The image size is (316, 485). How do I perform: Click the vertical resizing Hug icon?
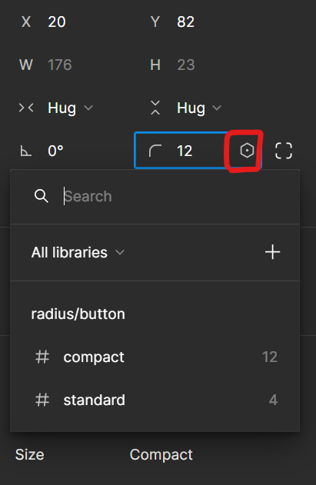pos(155,108)
